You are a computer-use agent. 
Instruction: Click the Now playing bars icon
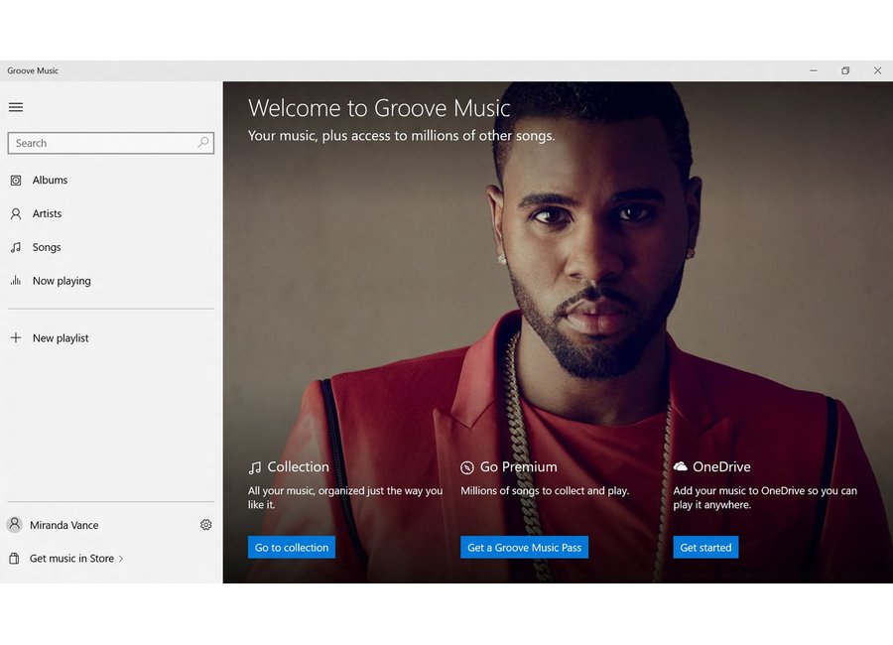(16, 281)
